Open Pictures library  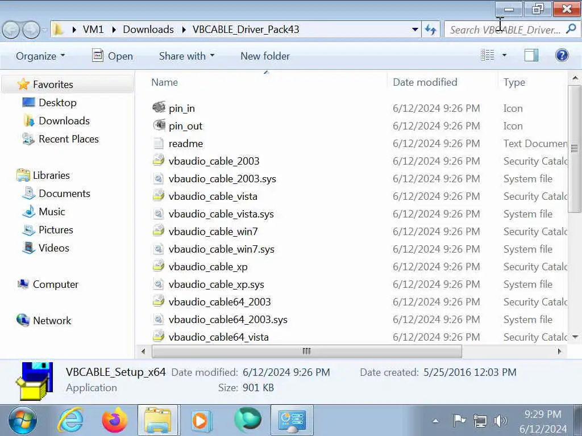[56, 229]
